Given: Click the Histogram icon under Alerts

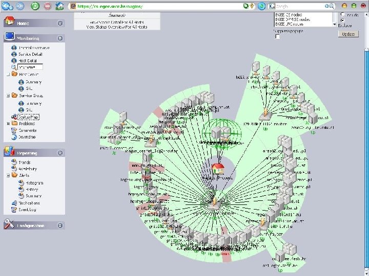Looking at the screenshot, I should tap(21, 182).
